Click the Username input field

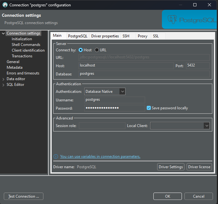point(115,100)
